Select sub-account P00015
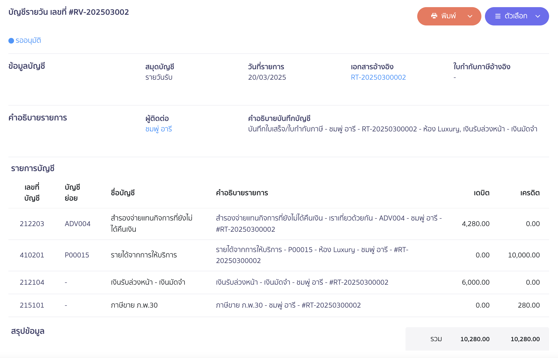The height and width of the screenshot is (358, 558). pyautogui.click(x=77, y=255)
